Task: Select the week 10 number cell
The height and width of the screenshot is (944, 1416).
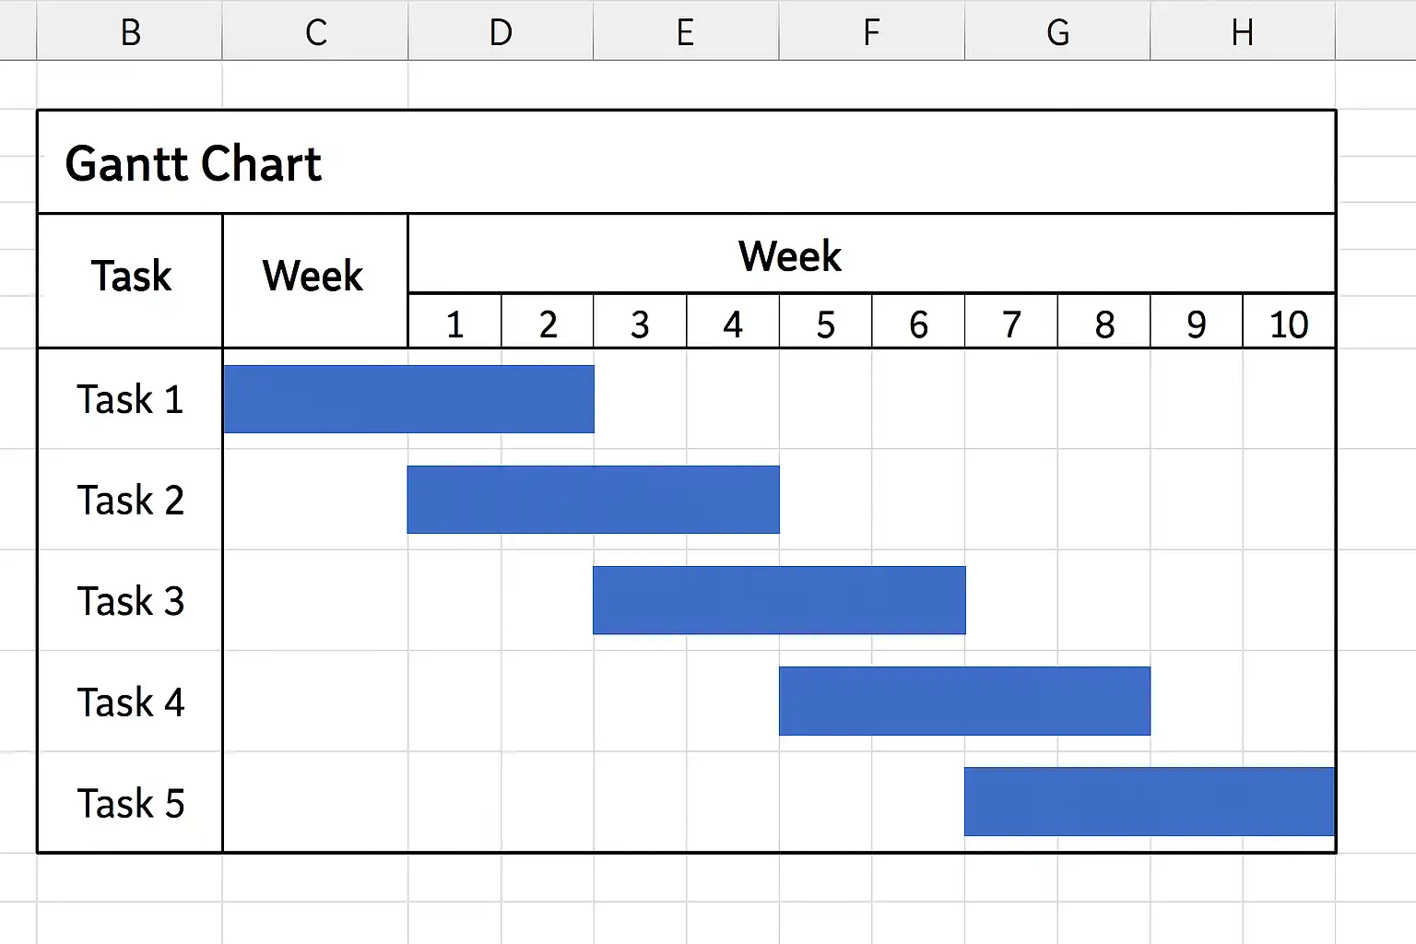Action: point(1289,322)
